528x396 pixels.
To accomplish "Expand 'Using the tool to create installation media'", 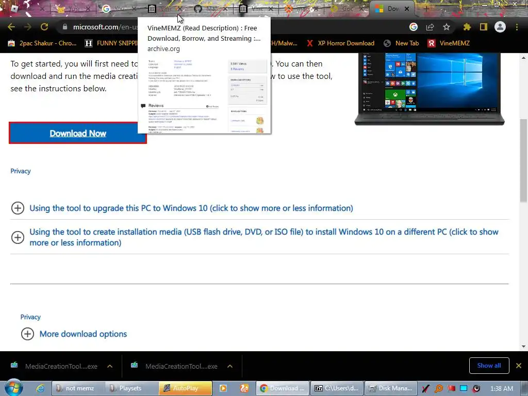I will point(263,237).
